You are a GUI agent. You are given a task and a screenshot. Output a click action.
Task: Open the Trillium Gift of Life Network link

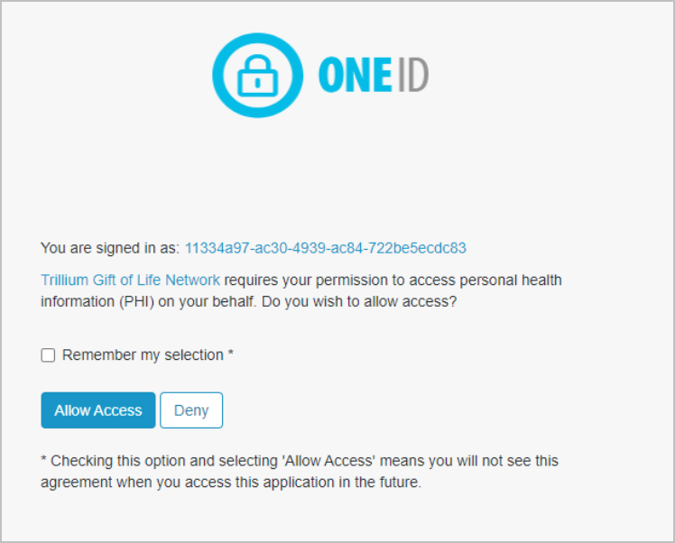click(x=130, y=280)
